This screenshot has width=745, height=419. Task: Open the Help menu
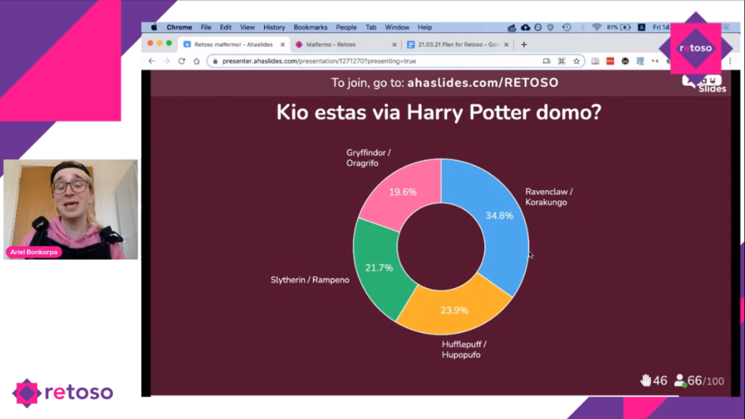[x=424, y=28]
